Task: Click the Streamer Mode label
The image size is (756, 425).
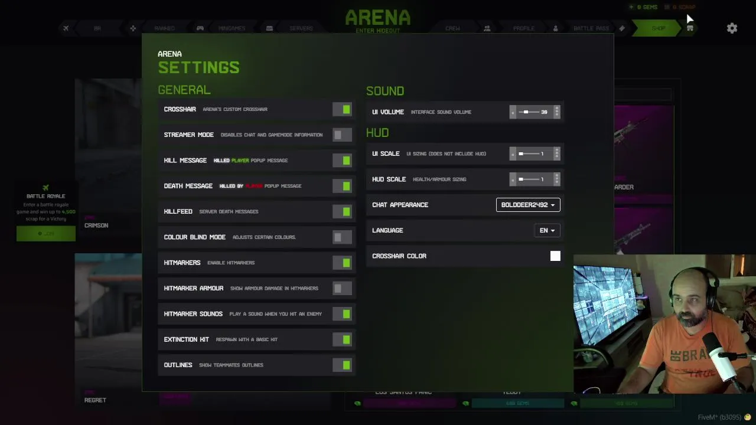Action: [188, 135]
